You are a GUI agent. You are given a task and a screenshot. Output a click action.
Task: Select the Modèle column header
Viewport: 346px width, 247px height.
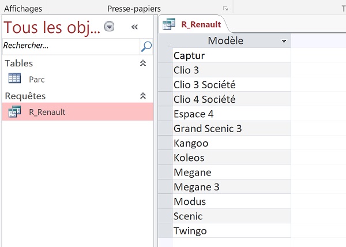point(231,41)
